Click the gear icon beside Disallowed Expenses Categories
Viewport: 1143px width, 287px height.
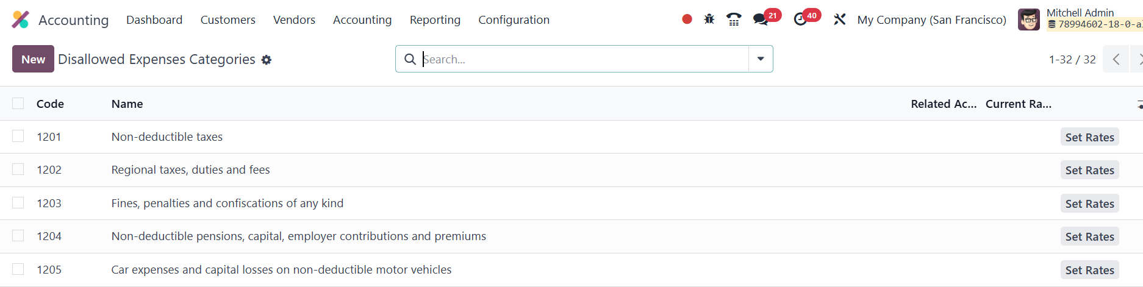coord(267,60)
